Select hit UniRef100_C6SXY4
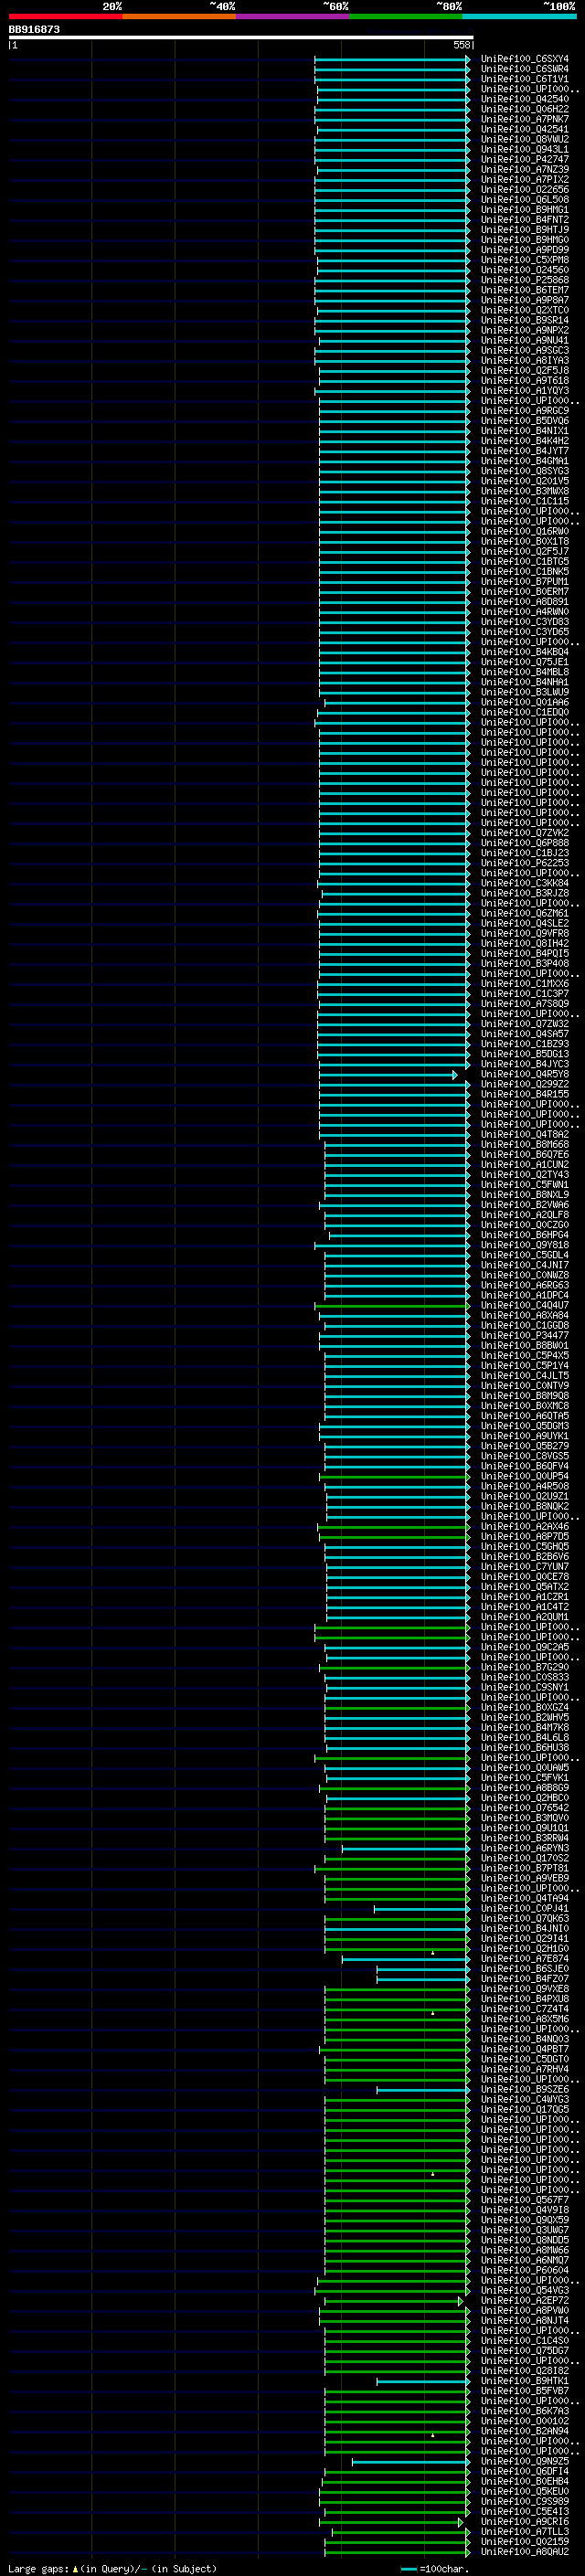This screenshot has height=2576, width=585. 524,59
